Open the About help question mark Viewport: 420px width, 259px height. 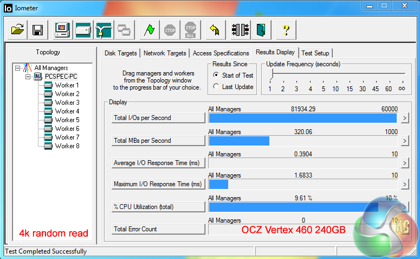[x=286, y=29]
